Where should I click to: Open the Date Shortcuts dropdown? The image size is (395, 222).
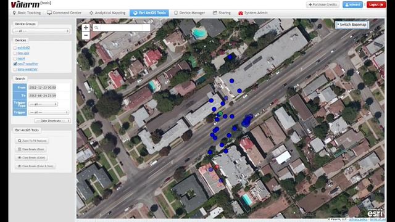52,121
